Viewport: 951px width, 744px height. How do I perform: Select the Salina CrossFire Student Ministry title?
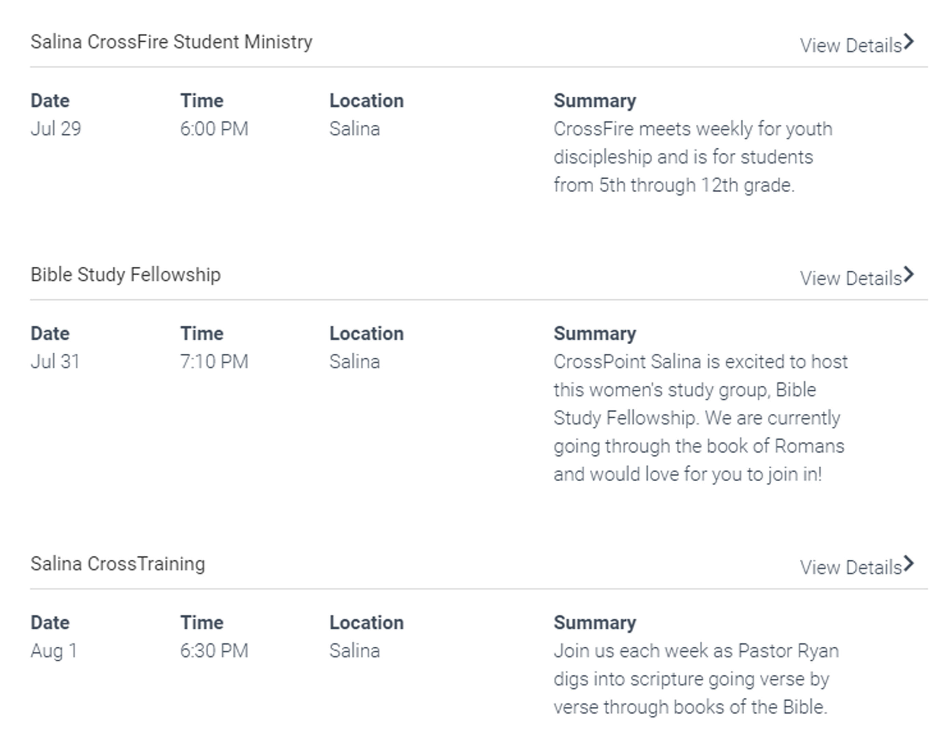pos(171,42)
